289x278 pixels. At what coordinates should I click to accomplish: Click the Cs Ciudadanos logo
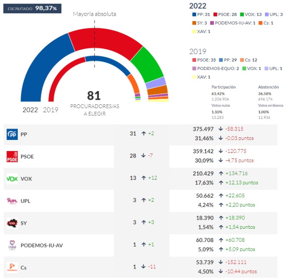click(x=12, y=267)
